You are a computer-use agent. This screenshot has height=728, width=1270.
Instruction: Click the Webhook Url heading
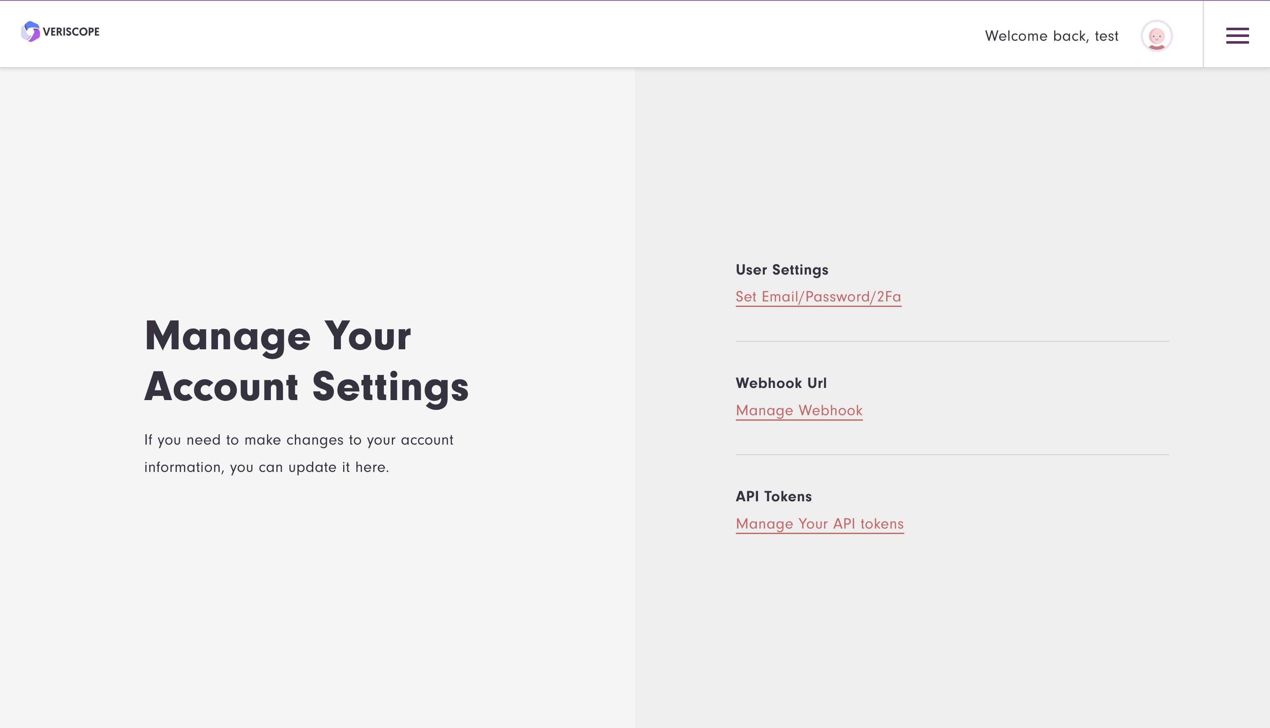[781, 383]
